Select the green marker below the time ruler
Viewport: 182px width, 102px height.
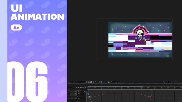click(151, 91)
